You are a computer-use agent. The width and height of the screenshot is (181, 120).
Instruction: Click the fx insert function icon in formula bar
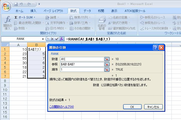click(x=62, y=39)
